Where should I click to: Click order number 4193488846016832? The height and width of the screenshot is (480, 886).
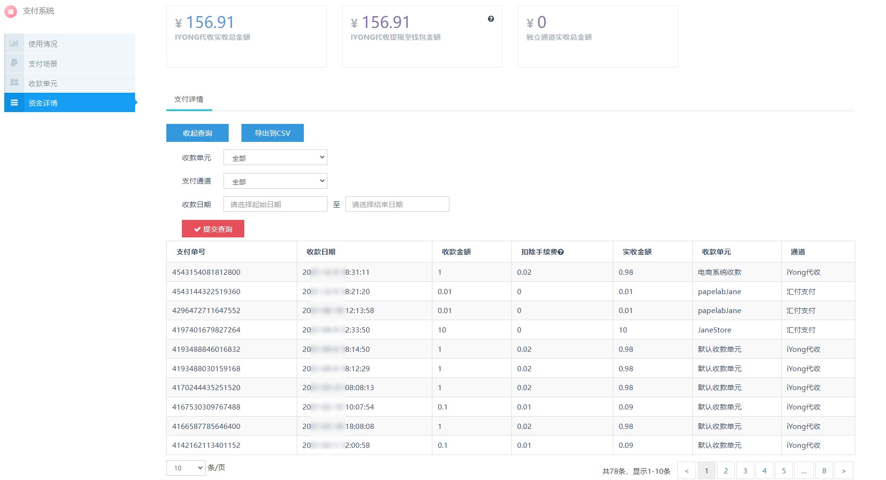(206, 349)
